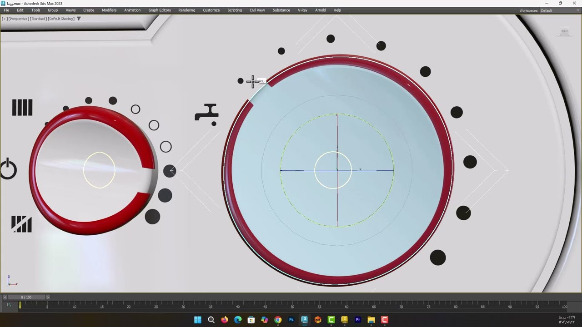Click the ViewCube in the viewport corner
The height and width of the screenshot is (327, 582).
[x=564, y=31]
